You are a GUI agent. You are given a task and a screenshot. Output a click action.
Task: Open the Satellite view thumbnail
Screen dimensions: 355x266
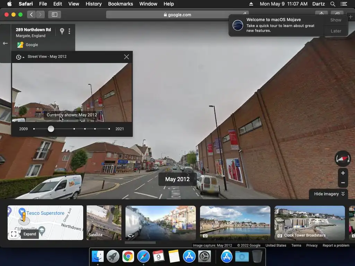[104, 223]
